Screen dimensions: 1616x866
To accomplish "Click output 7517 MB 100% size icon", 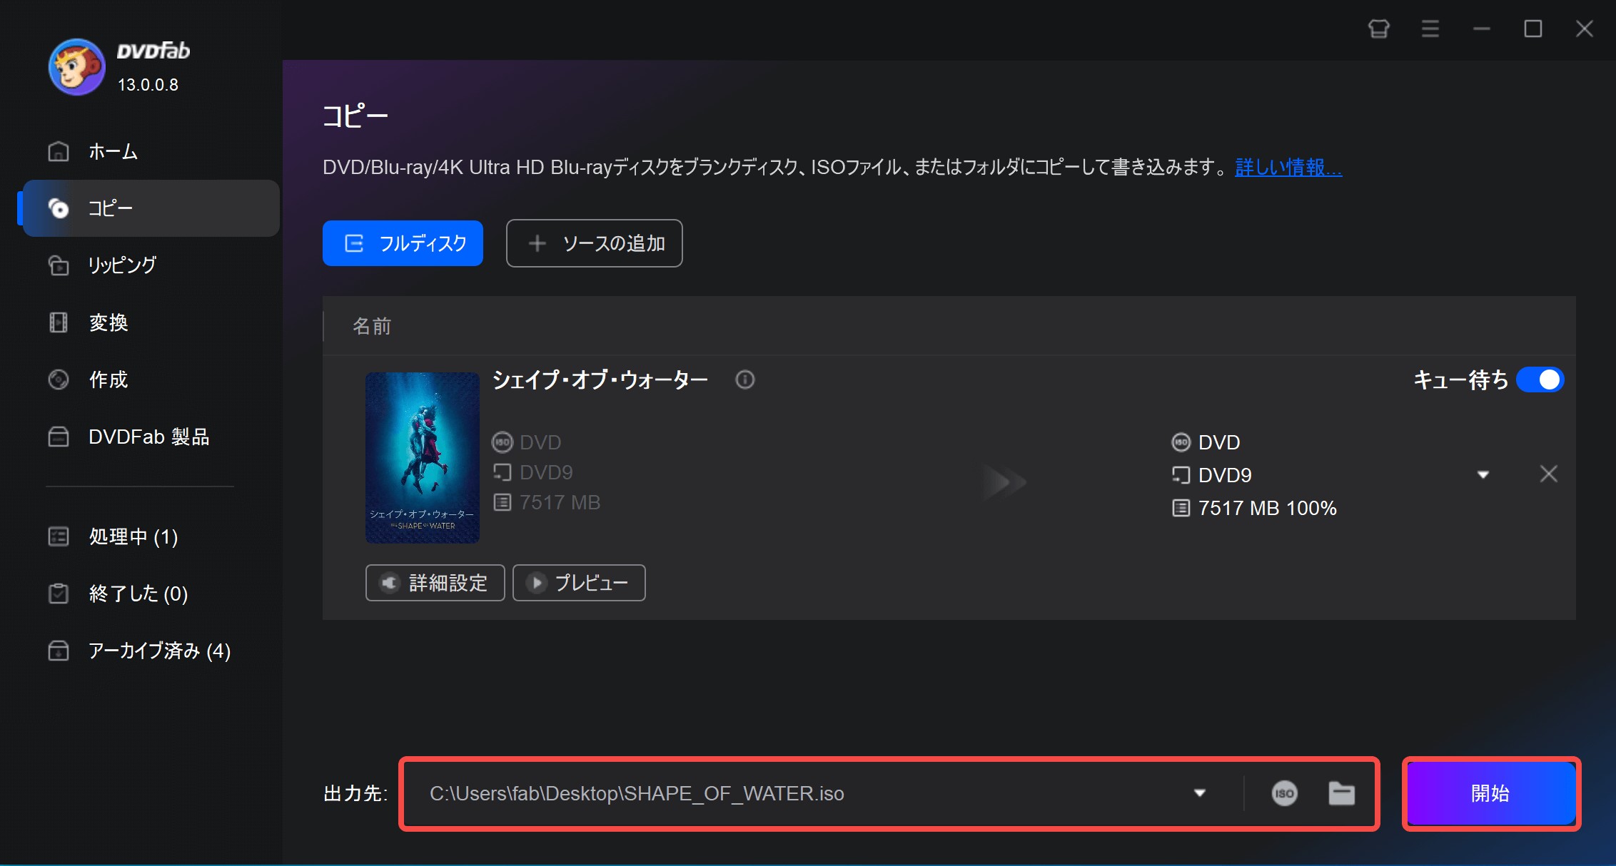I will 1181,508.
